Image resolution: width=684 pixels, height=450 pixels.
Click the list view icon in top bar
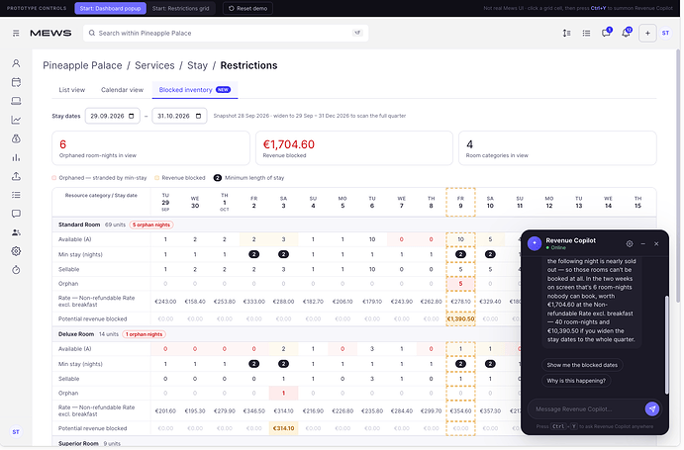(x=586, y=34)
